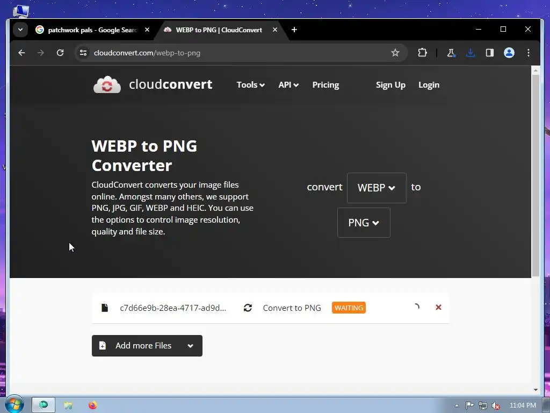Image resolution: width=550 pixels, height=413 pixels.
Task: Open the Chrome profile avatar
Action: click(509, 53)
